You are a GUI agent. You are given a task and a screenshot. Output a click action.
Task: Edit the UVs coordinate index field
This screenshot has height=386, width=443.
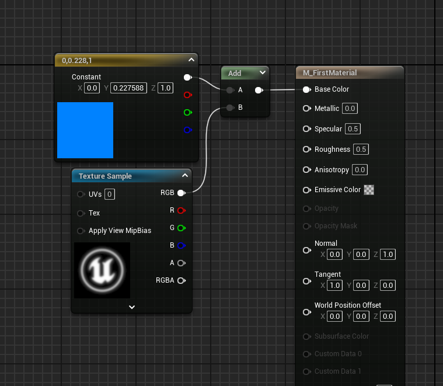(x=109, y=194)
